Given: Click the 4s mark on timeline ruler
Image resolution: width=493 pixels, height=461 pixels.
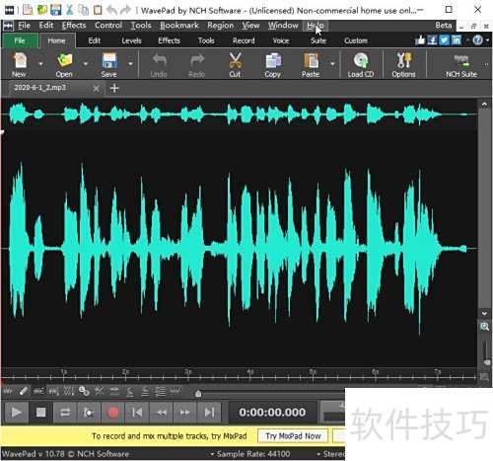Looking at the screenshot, I should tap(250, 372).
